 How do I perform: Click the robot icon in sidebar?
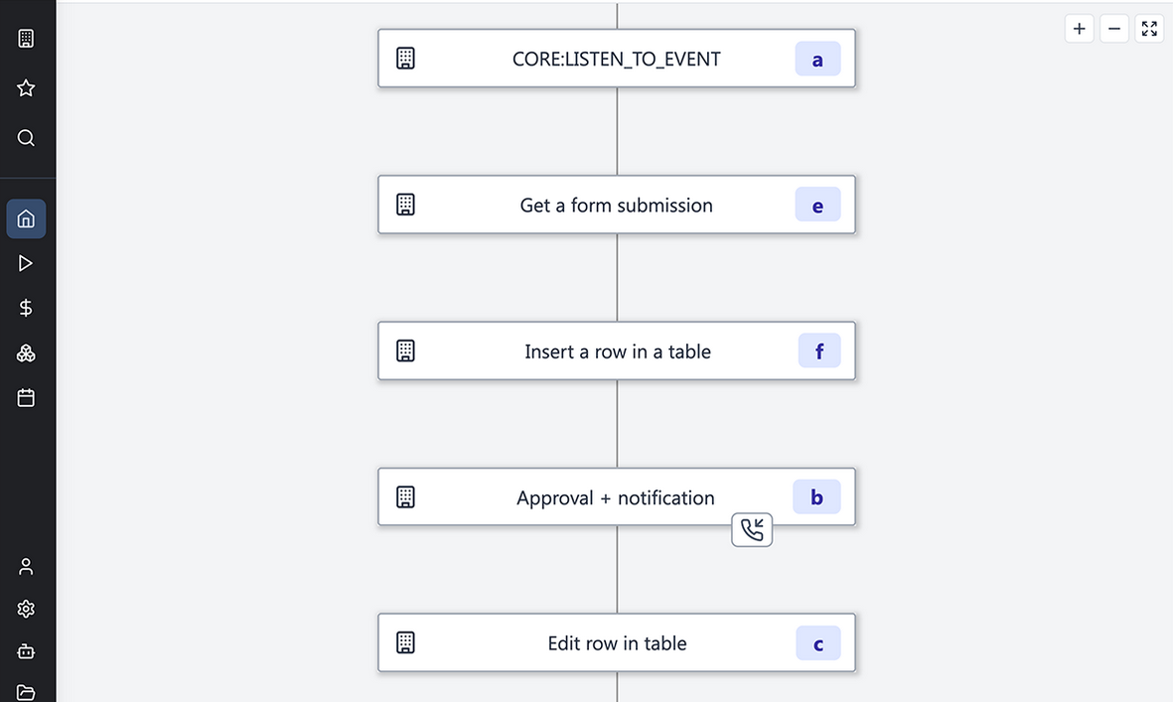coord(26,651)
